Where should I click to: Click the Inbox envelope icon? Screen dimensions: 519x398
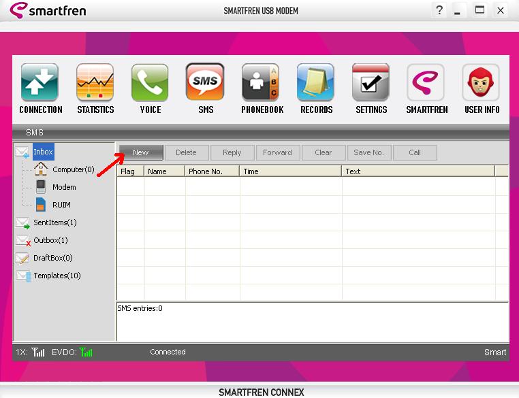(22, 152)
